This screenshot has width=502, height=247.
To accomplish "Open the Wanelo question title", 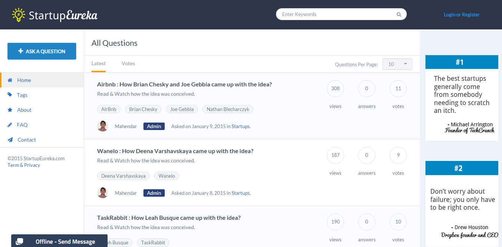I will tap(175, 151).
